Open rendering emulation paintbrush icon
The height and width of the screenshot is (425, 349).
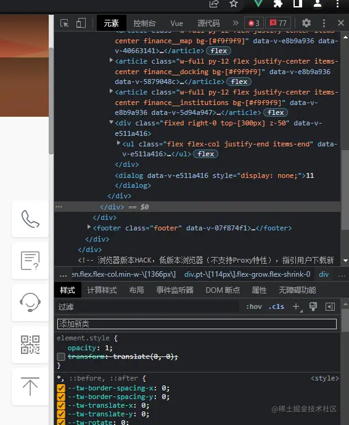pos(313,306)
